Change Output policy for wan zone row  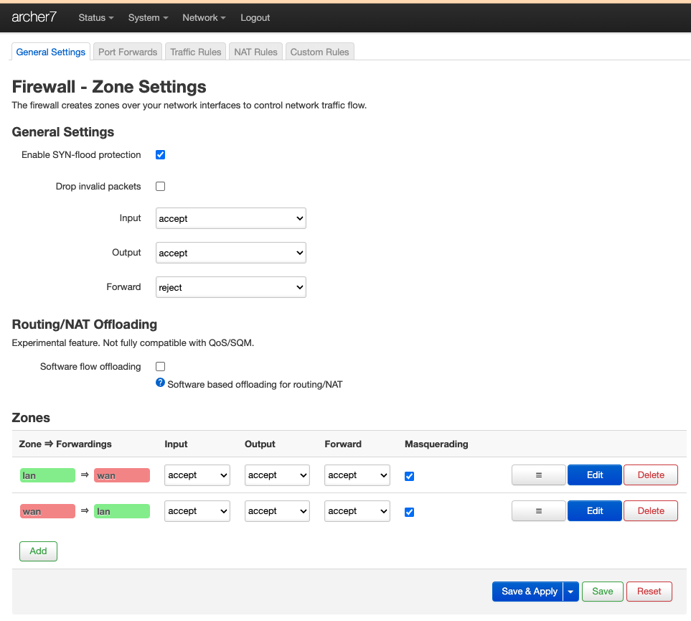coord(277,510)
